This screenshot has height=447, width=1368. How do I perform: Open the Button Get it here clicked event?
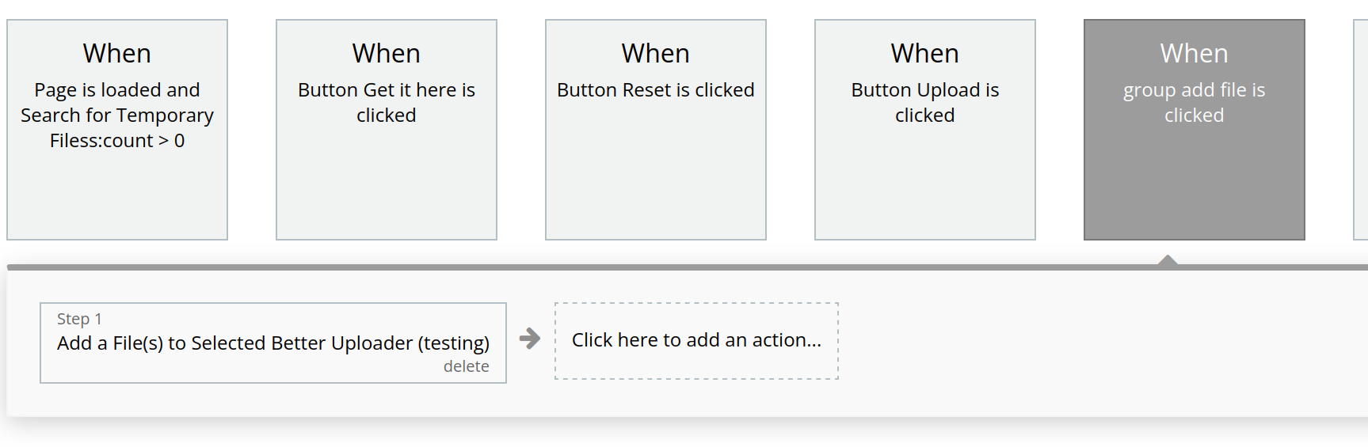[x=387, y=130]
